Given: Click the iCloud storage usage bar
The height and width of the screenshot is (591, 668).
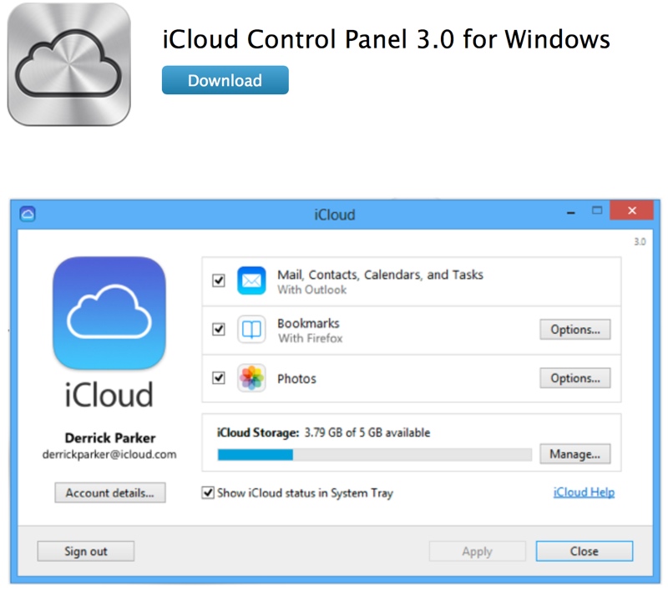Looking at the screenshot, I should pyautogui.click(x=374, y=455).
